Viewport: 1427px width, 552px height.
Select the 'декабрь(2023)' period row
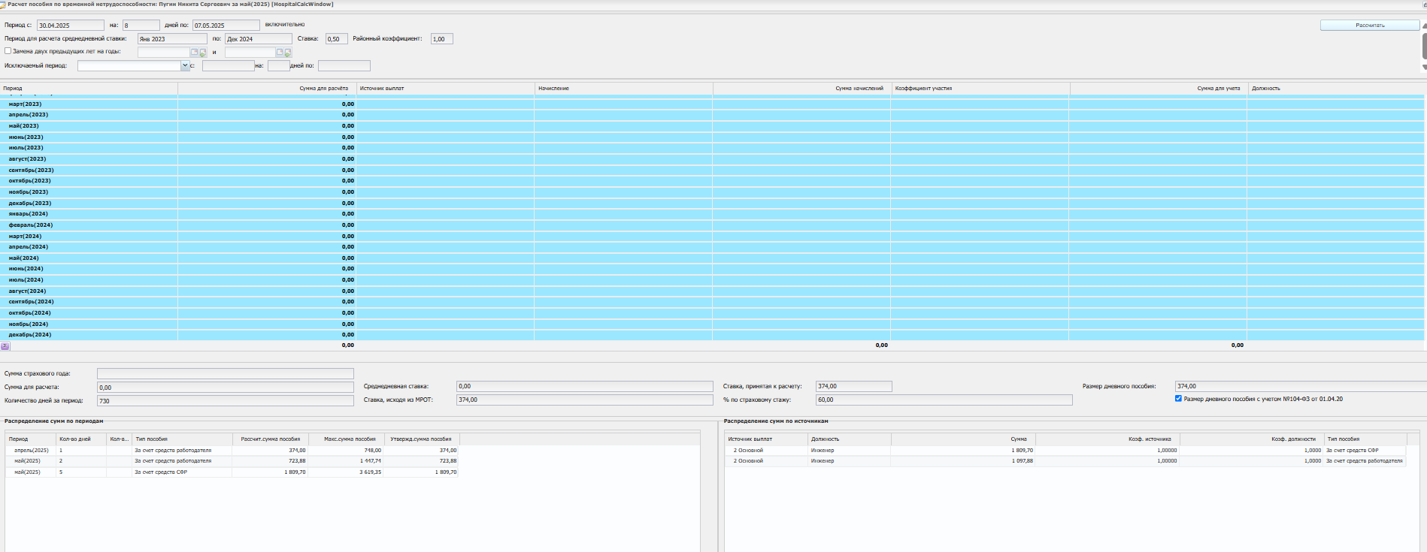pos(712,204)
